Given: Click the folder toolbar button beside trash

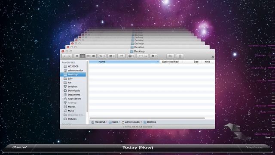Looking at the screenshot, I should (x=170, y=56).
